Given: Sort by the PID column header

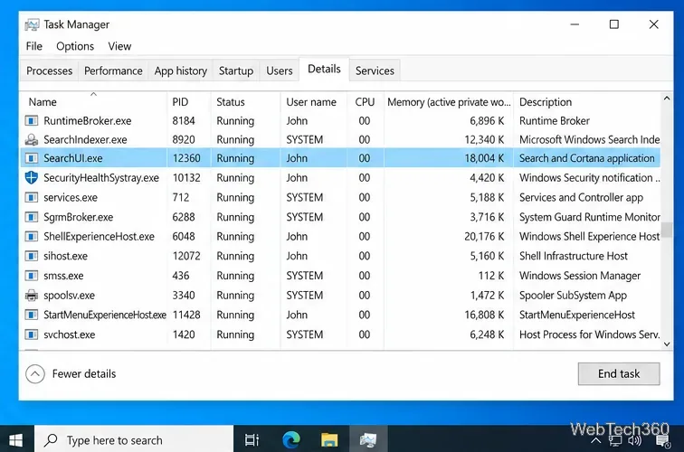Looking at the screenshot, I should (189, 101).
